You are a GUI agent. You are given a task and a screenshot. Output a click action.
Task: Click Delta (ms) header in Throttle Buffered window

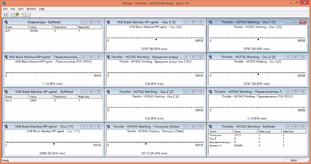pyautogui.click(x=269, y=132)
